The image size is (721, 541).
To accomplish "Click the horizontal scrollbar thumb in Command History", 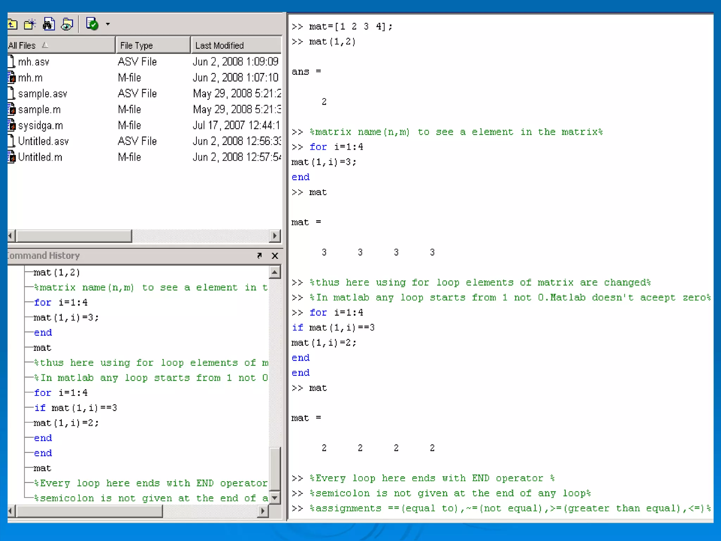I will (x=89, y=511).
